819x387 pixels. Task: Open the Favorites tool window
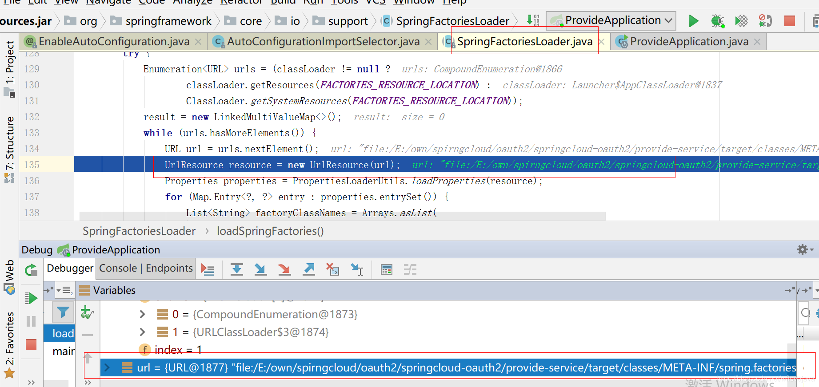pyautogui.click(x=10, y=344)
